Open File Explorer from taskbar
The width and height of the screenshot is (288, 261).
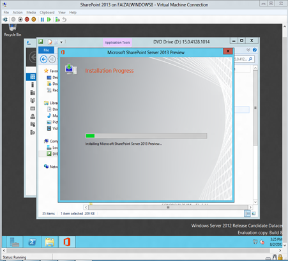tap(50, 242)
